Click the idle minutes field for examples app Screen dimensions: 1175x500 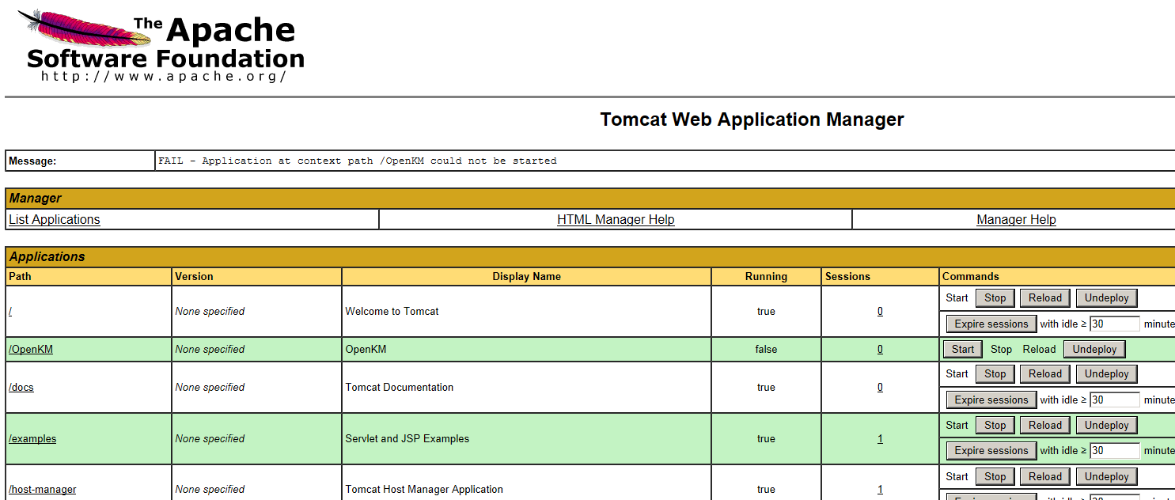1114,450
